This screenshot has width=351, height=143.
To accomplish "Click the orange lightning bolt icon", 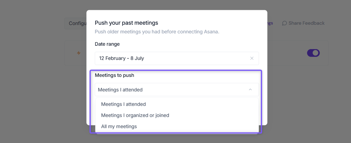I will click(x=79, y=53).
